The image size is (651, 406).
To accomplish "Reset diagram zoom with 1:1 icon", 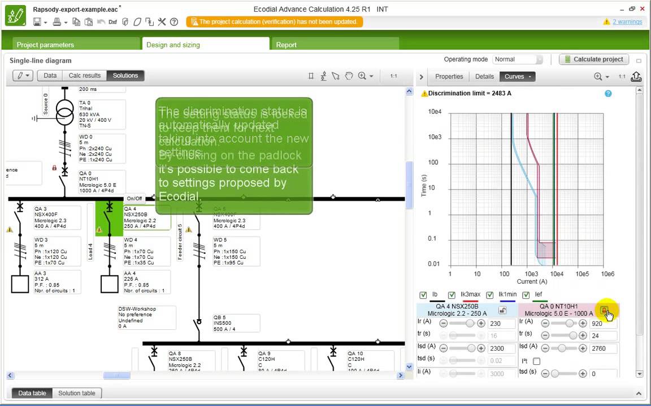I will pyautogui.click(x=393, y=76).
